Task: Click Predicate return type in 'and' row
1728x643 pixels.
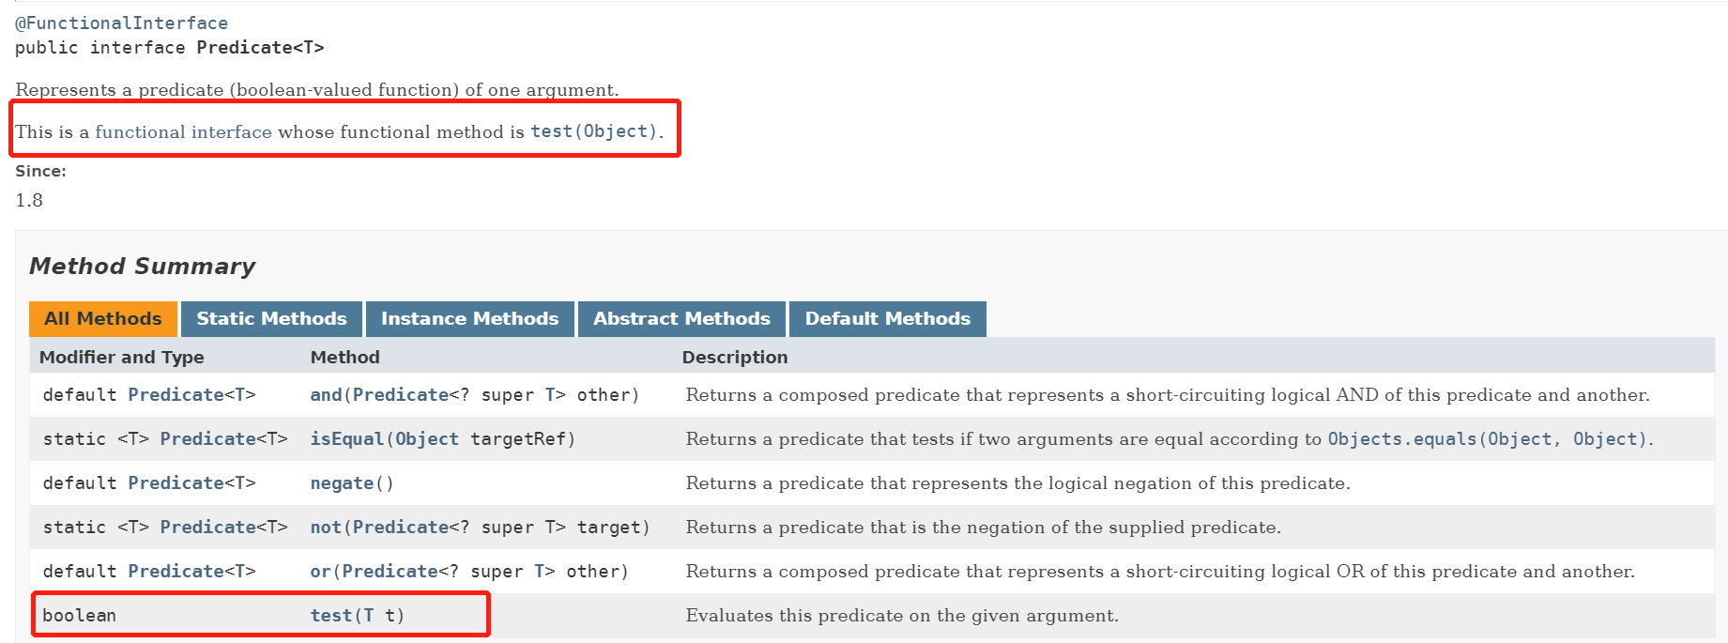Action: (x=176, y=395)
